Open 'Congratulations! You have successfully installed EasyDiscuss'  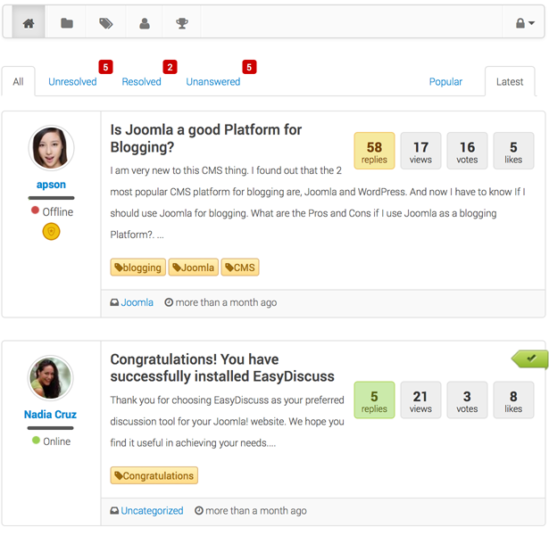(222, 367)
